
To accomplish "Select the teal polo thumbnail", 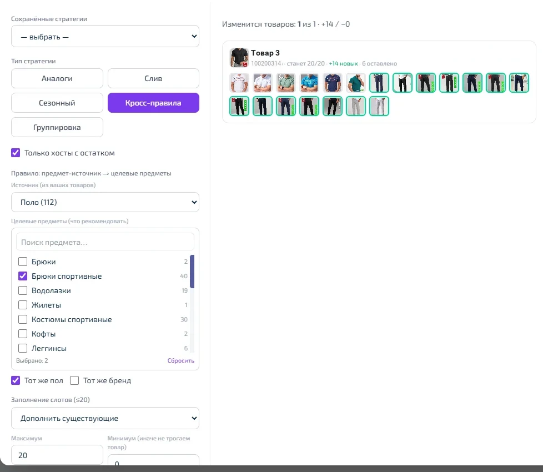I will [x=356, y=83].
